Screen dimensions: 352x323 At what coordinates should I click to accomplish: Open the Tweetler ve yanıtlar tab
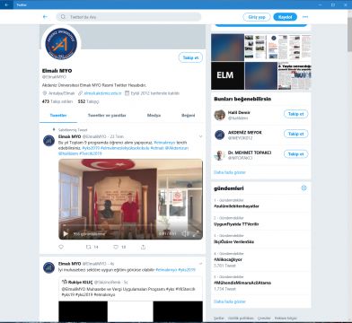[x=107, y=115]
